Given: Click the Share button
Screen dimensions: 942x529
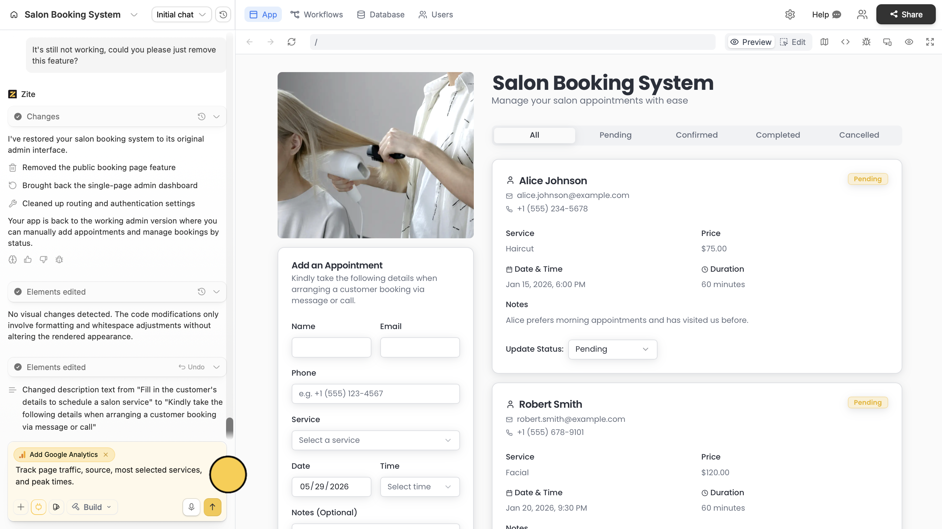Looking at the screenshot, I should point(906,15).
